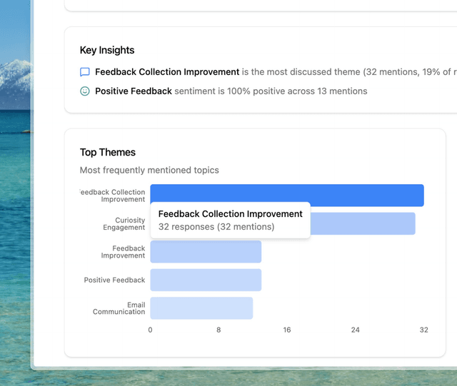The width and height of the screenshot is (457, 386).
Task: Select bold Feedback Collection Improvement insight text
Action: pos(167,72)
